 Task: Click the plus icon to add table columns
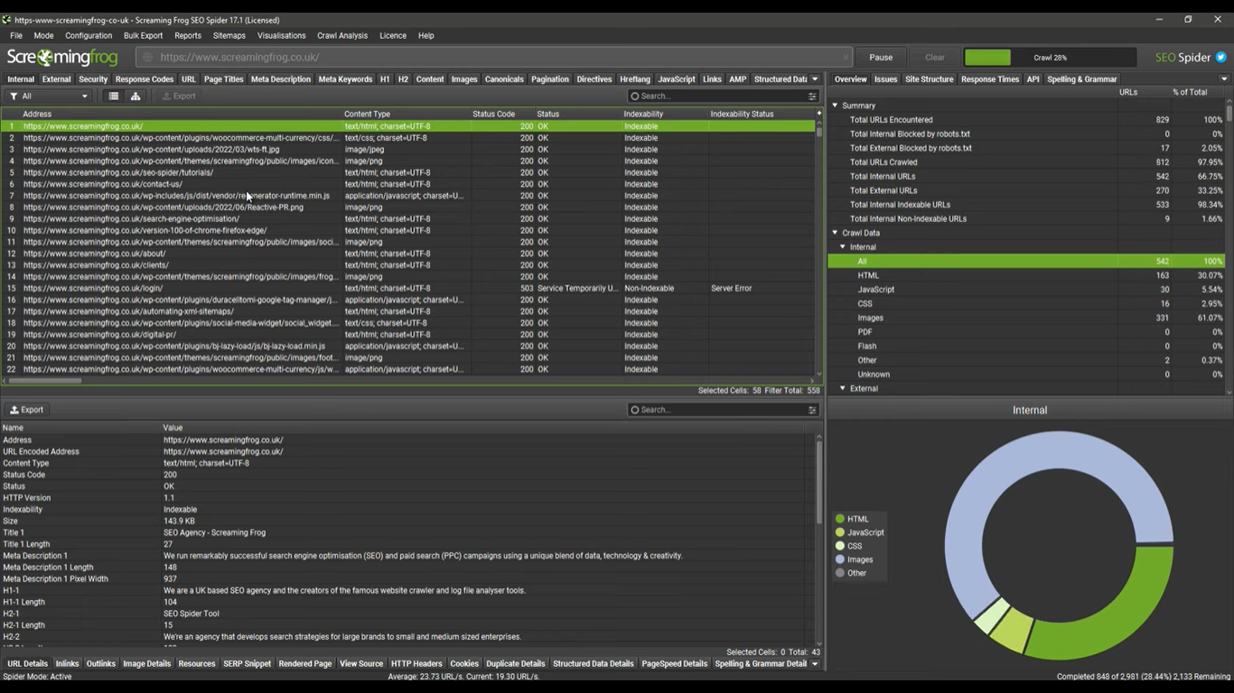click(x=818, y=114)
